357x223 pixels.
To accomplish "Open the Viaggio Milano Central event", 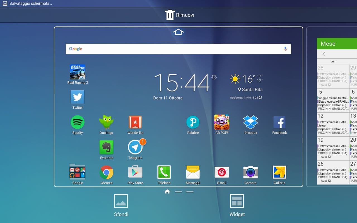I will click(x=333, y=98).
